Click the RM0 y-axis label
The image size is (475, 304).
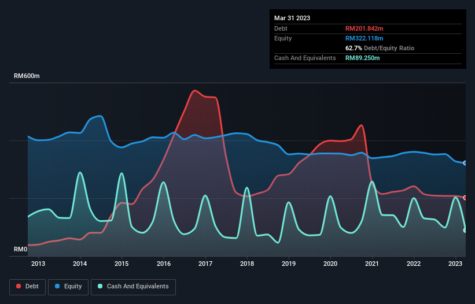point(21,249)
